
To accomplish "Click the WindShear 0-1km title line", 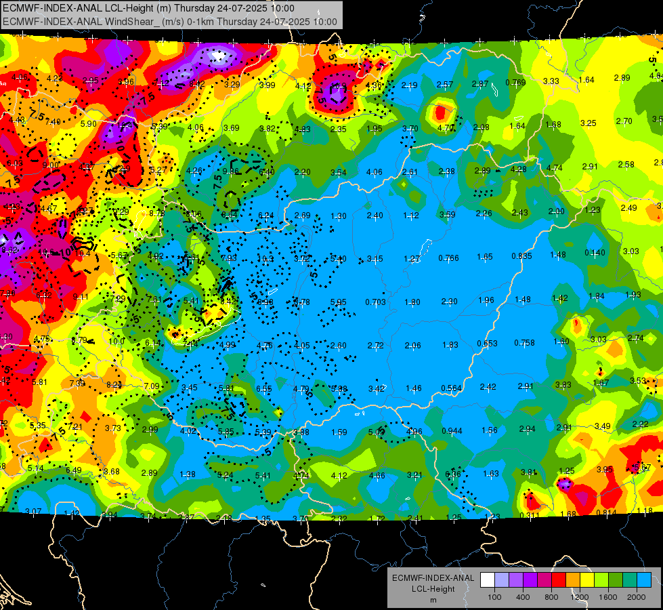I will [170, 22].
